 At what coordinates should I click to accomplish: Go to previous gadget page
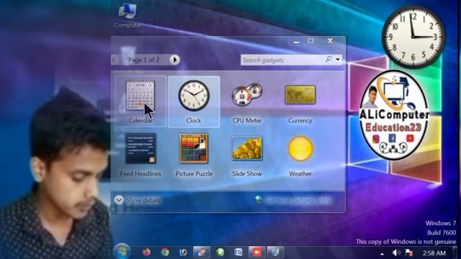[115, 60]
